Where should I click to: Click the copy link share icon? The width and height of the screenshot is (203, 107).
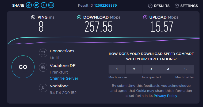[x=29, y=5]
